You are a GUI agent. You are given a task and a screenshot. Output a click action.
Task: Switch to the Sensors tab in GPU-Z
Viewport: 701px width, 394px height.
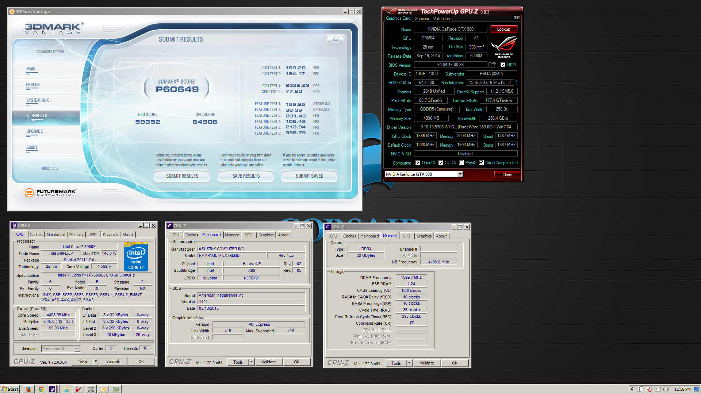click(422, 19)
